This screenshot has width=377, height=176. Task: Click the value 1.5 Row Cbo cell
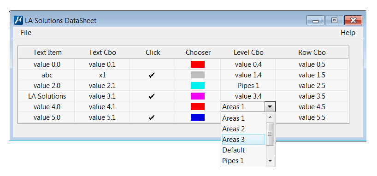coord(312,75)
